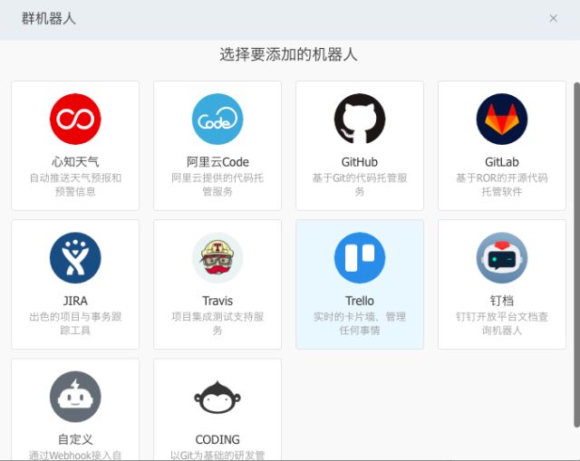Choose the GitLab fox icon
Screen dimensions: 580x461
[502, 119]
